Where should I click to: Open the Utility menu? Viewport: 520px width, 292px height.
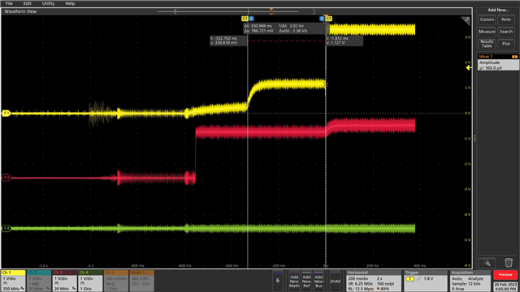click(x=48, y=3)
